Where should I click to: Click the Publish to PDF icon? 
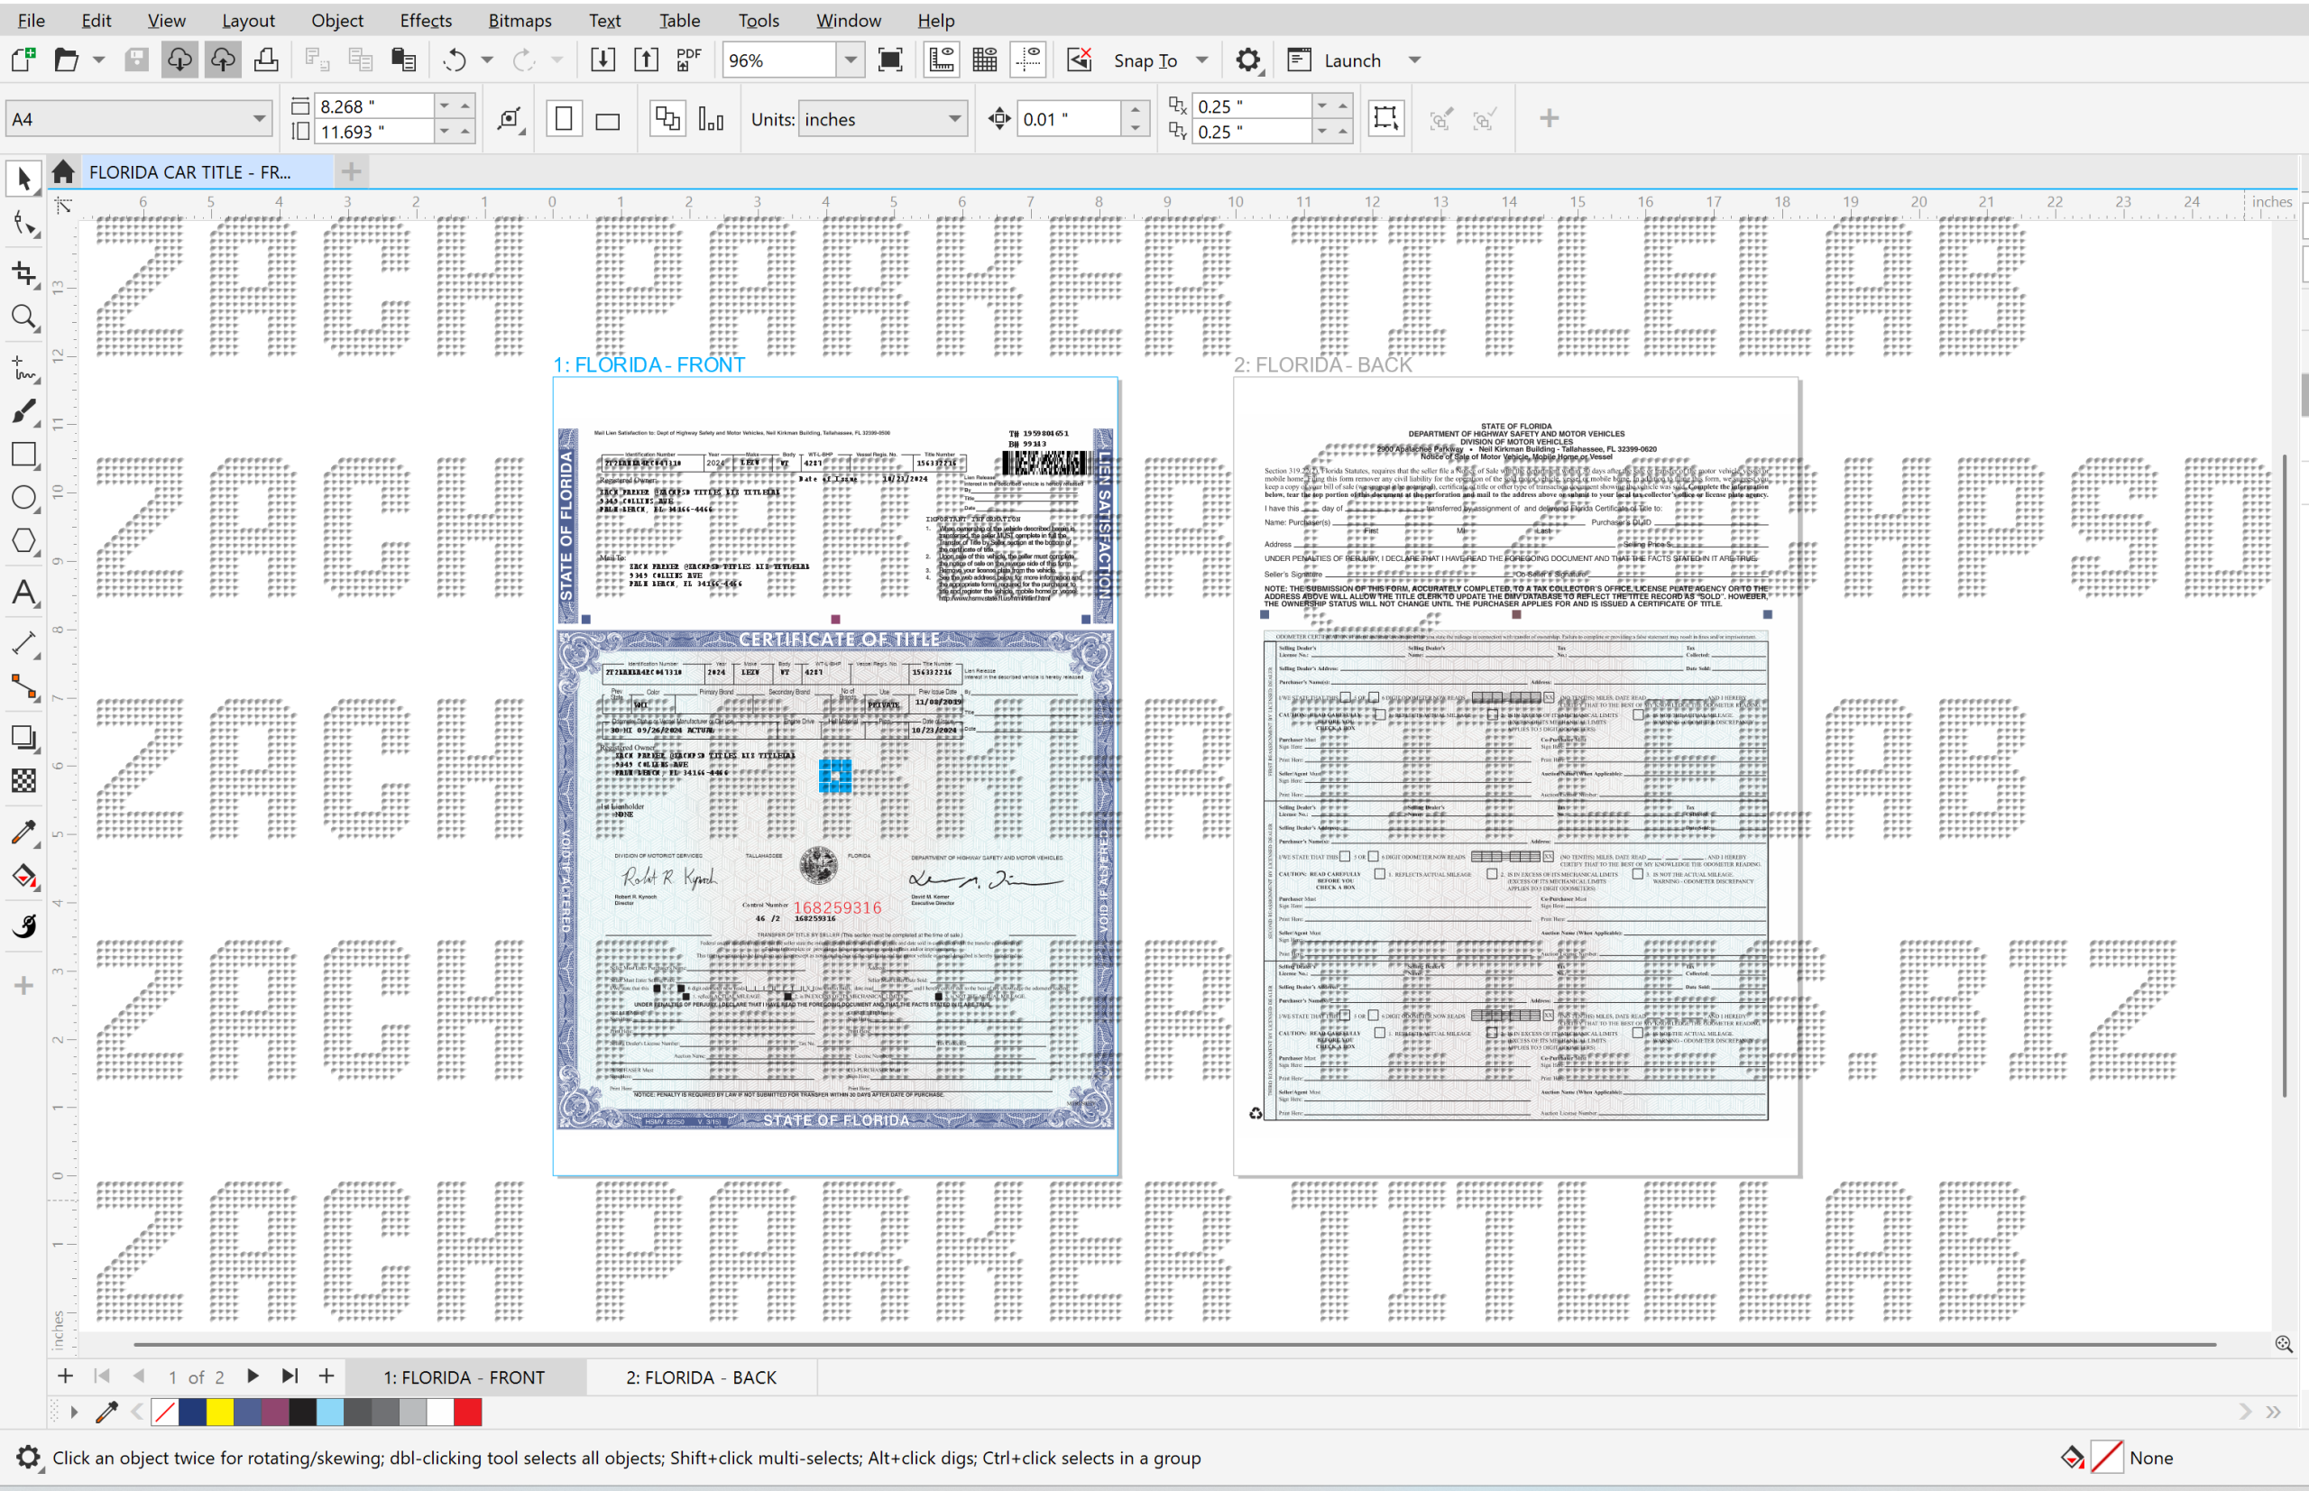688,60
